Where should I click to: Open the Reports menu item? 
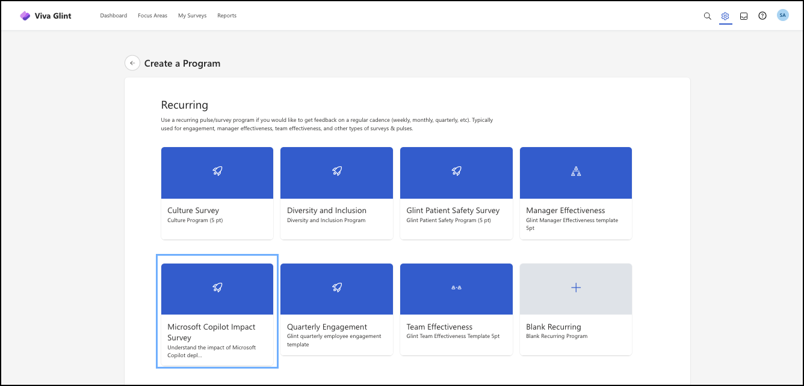[x=227, y=16]
